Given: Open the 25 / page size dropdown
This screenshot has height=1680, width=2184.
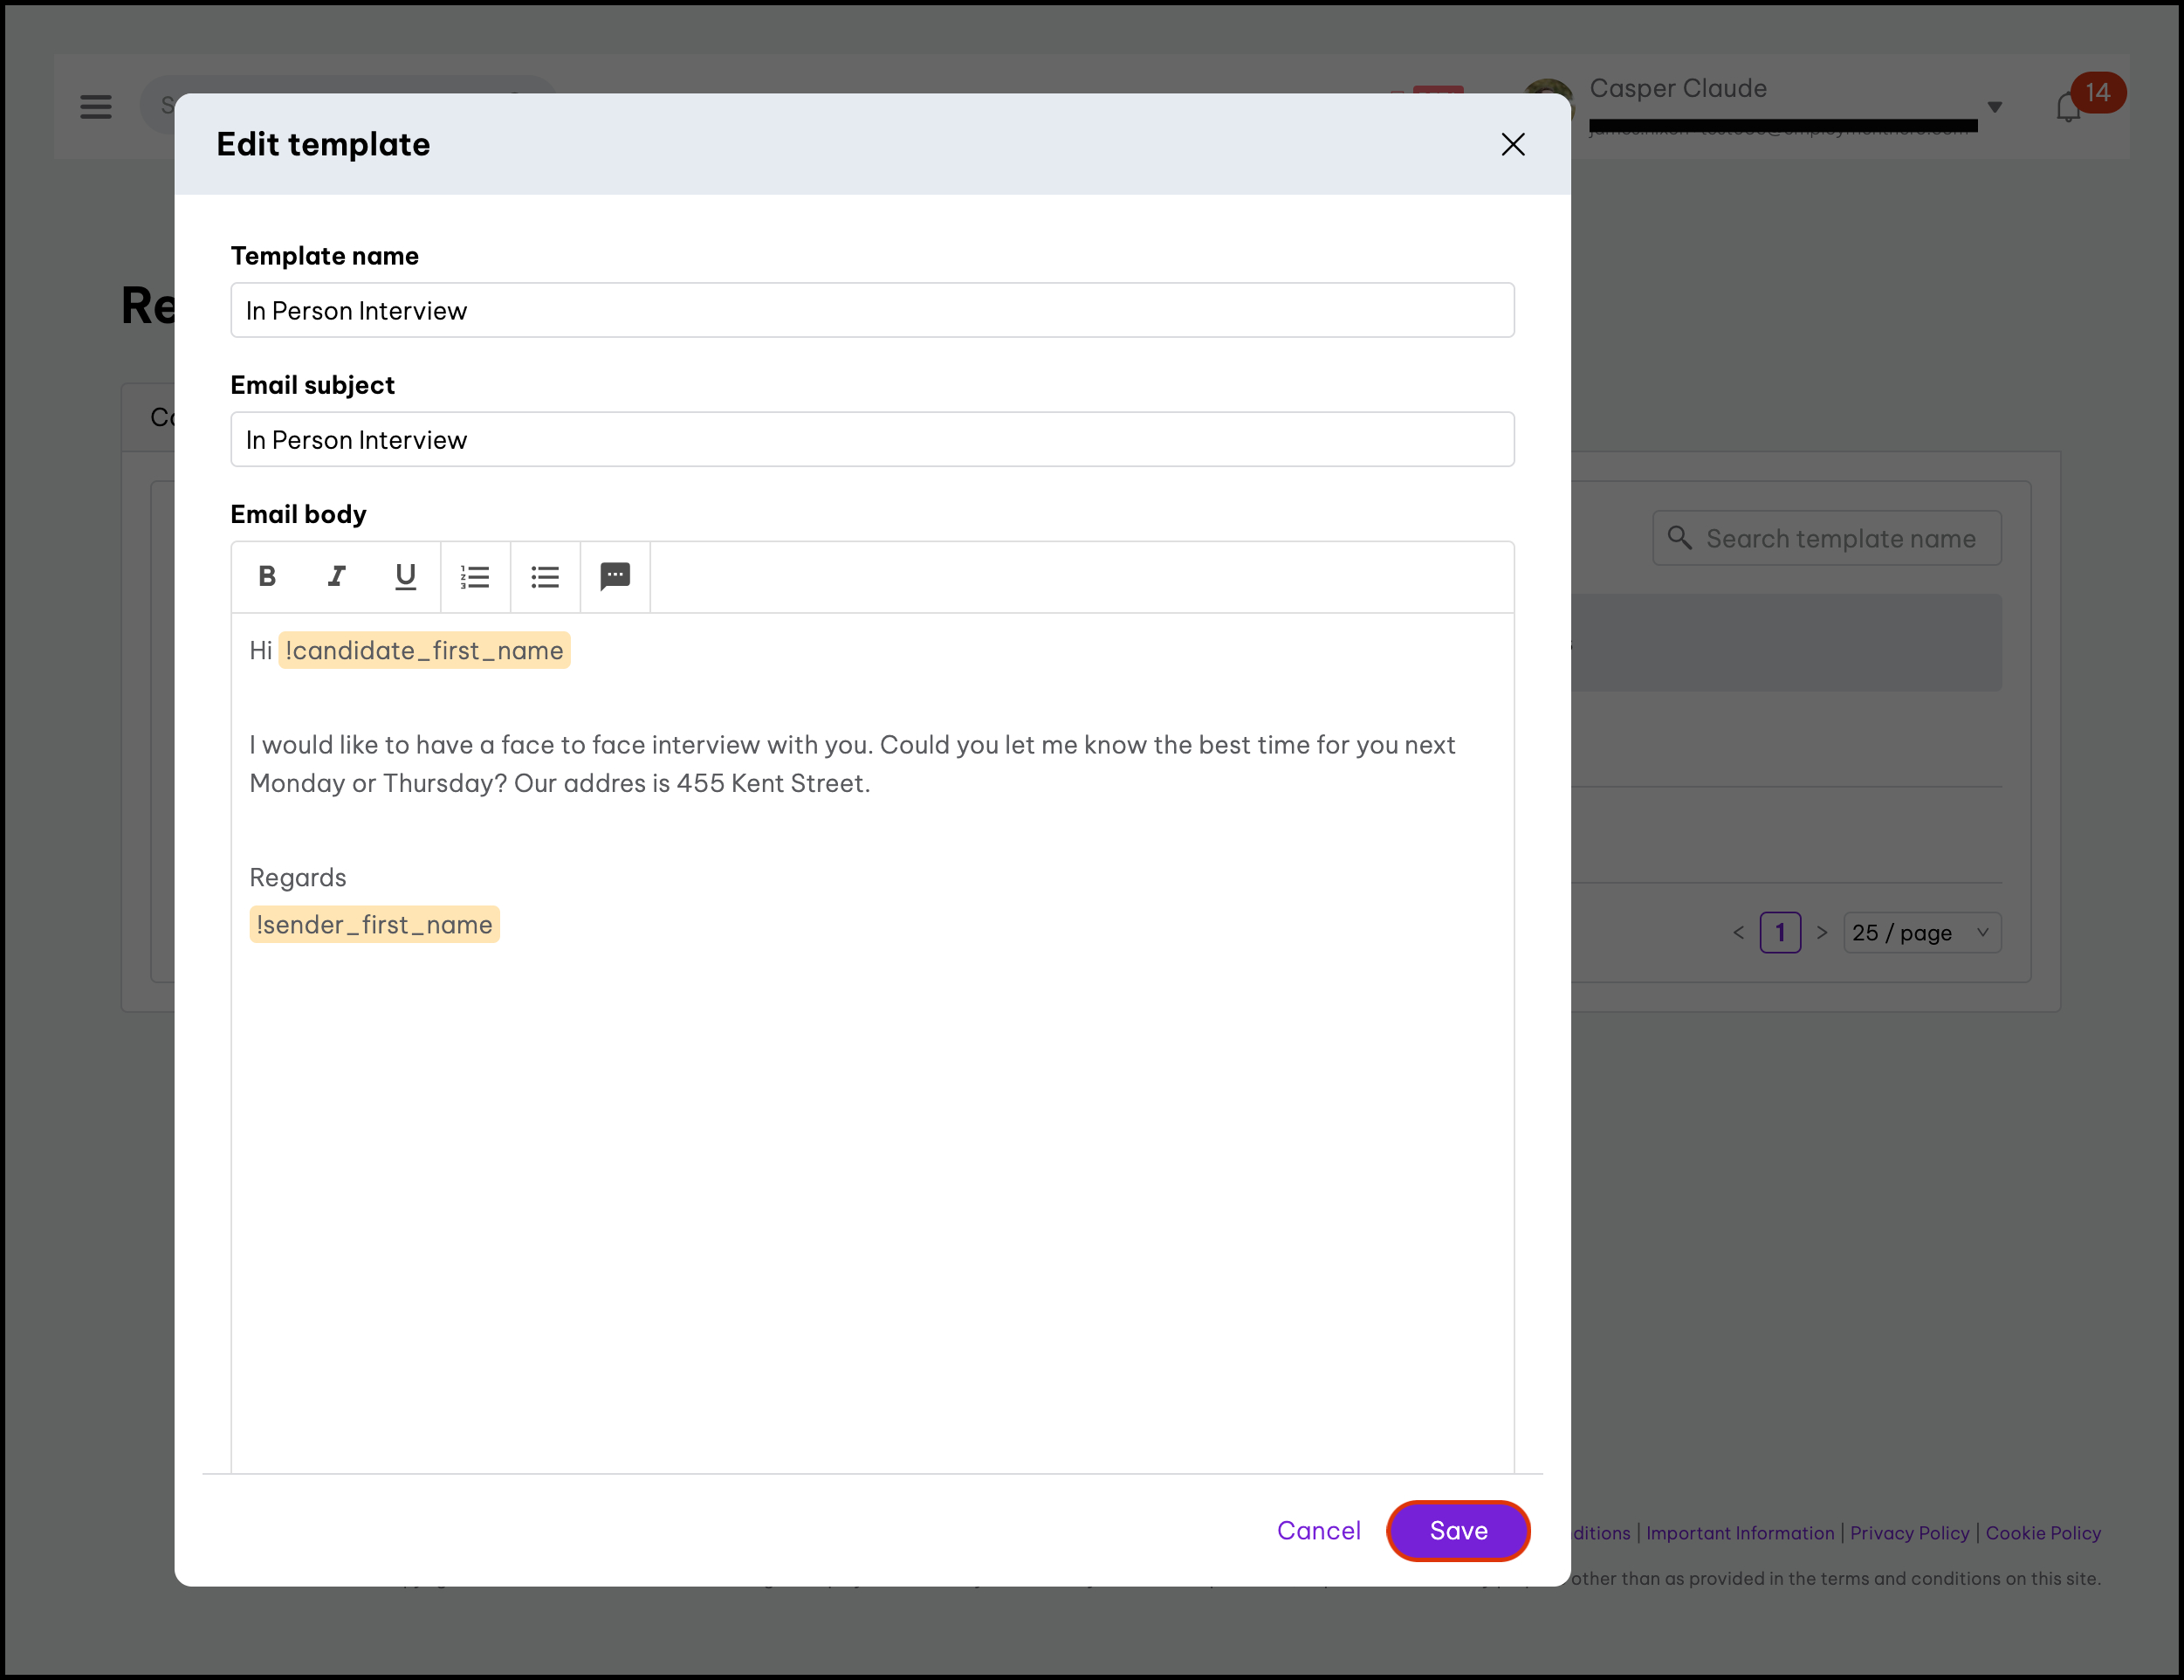Looking at the screenshot, I should (x=1920, y=932).
